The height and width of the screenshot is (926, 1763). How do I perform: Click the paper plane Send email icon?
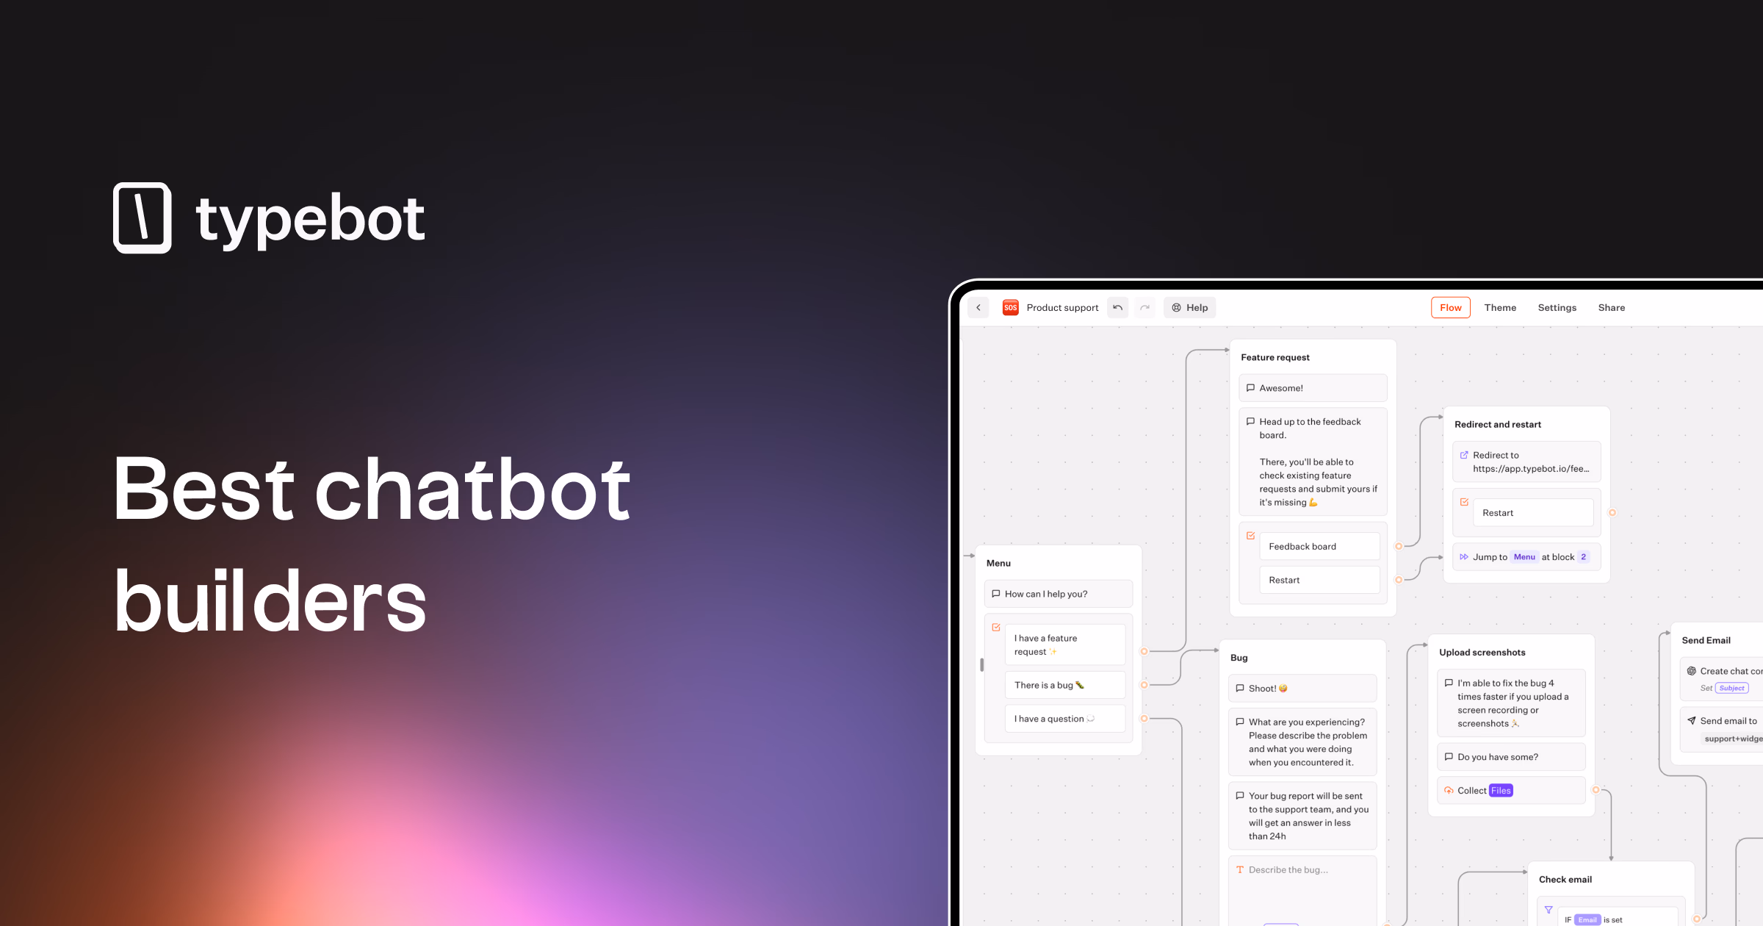point(1691,721)
